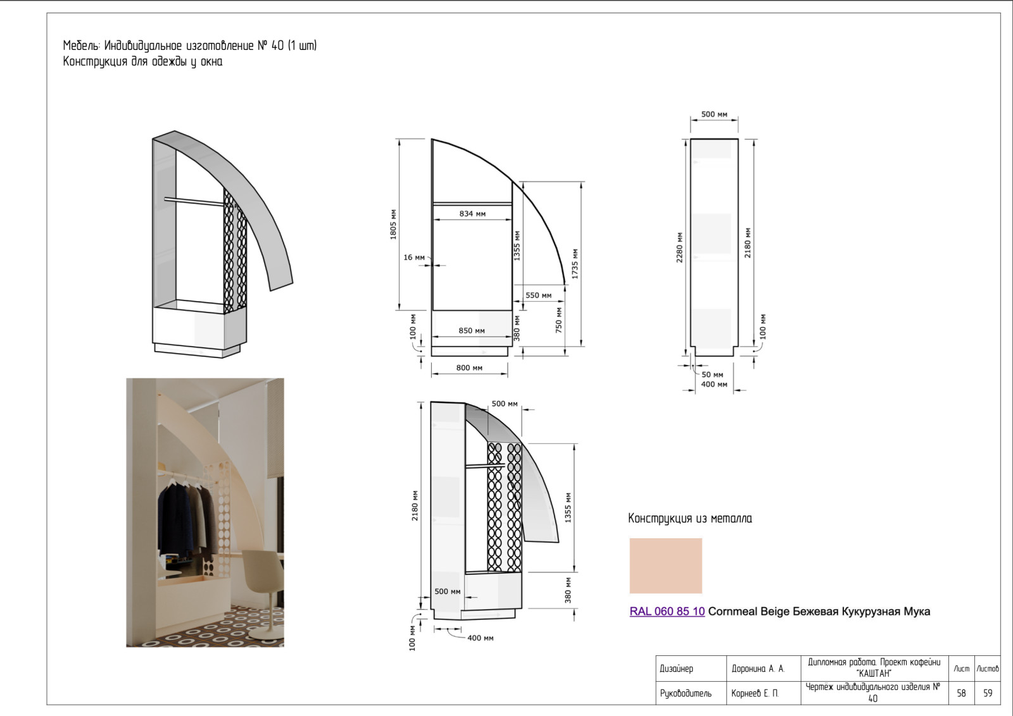Click the 1805 мм height dimension label

393,224
